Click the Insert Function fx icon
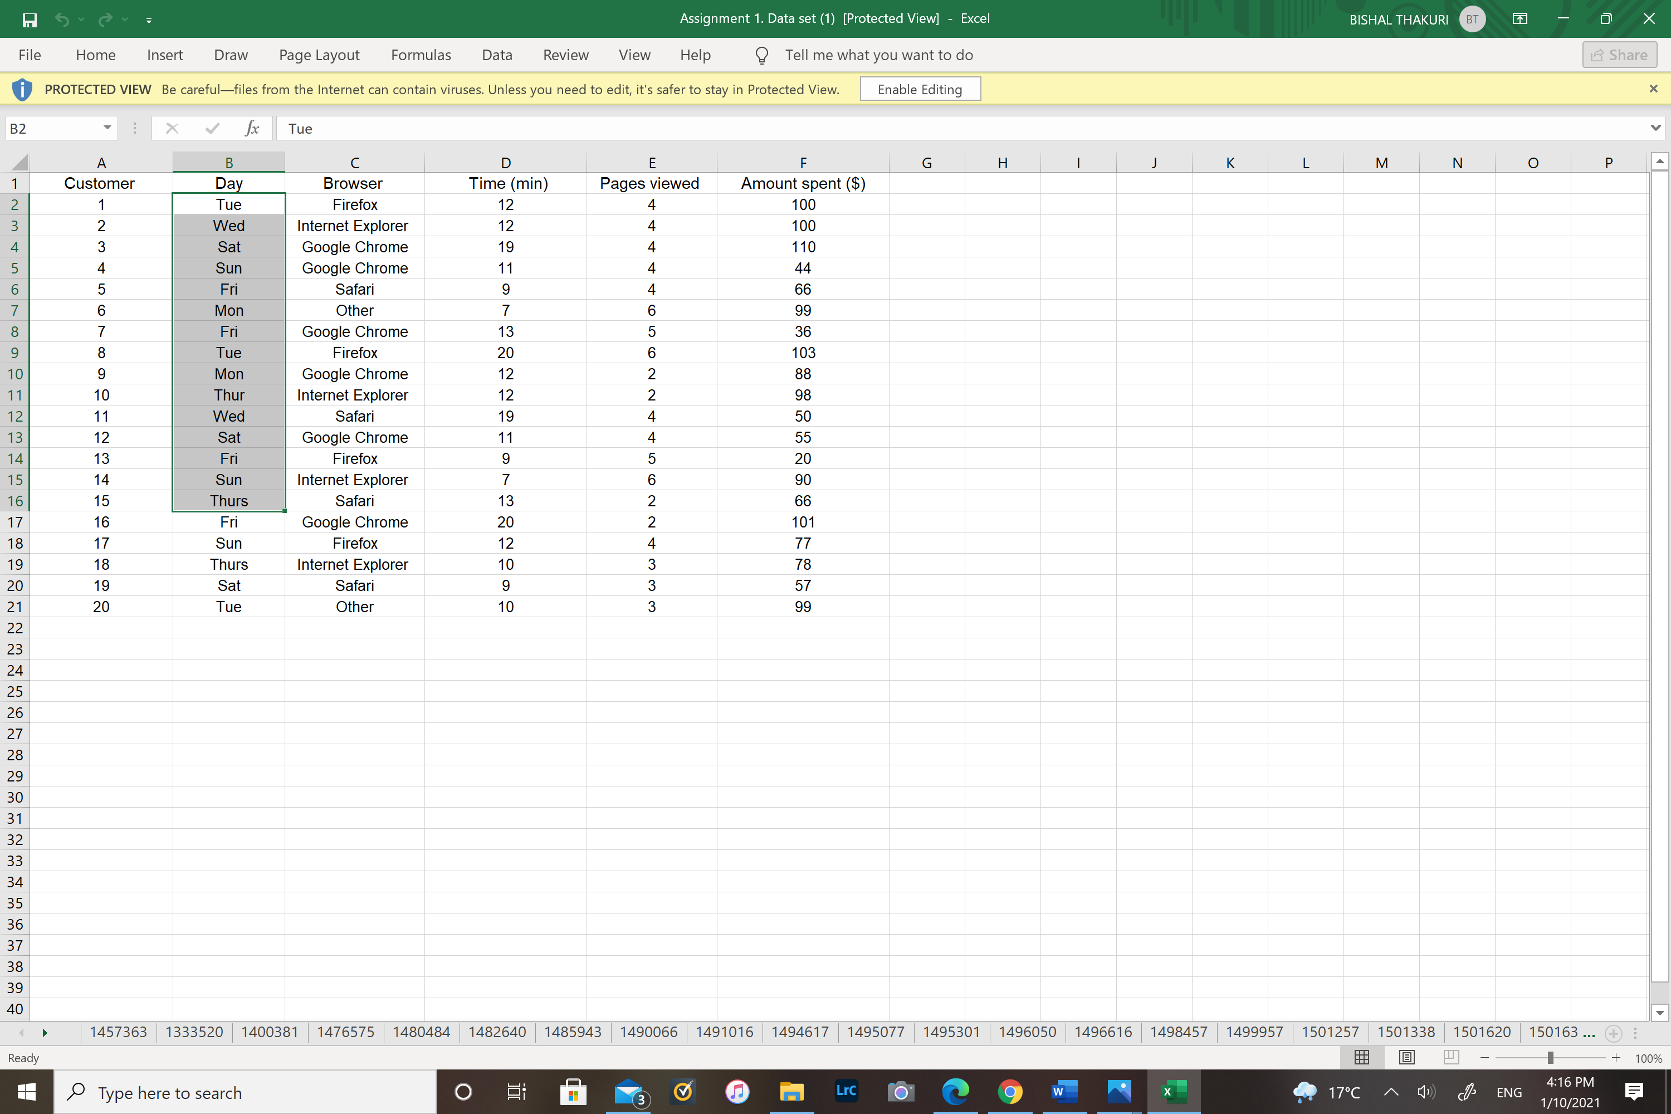The height and width of the screenshot is (1114, 1671). coord(252,129)
